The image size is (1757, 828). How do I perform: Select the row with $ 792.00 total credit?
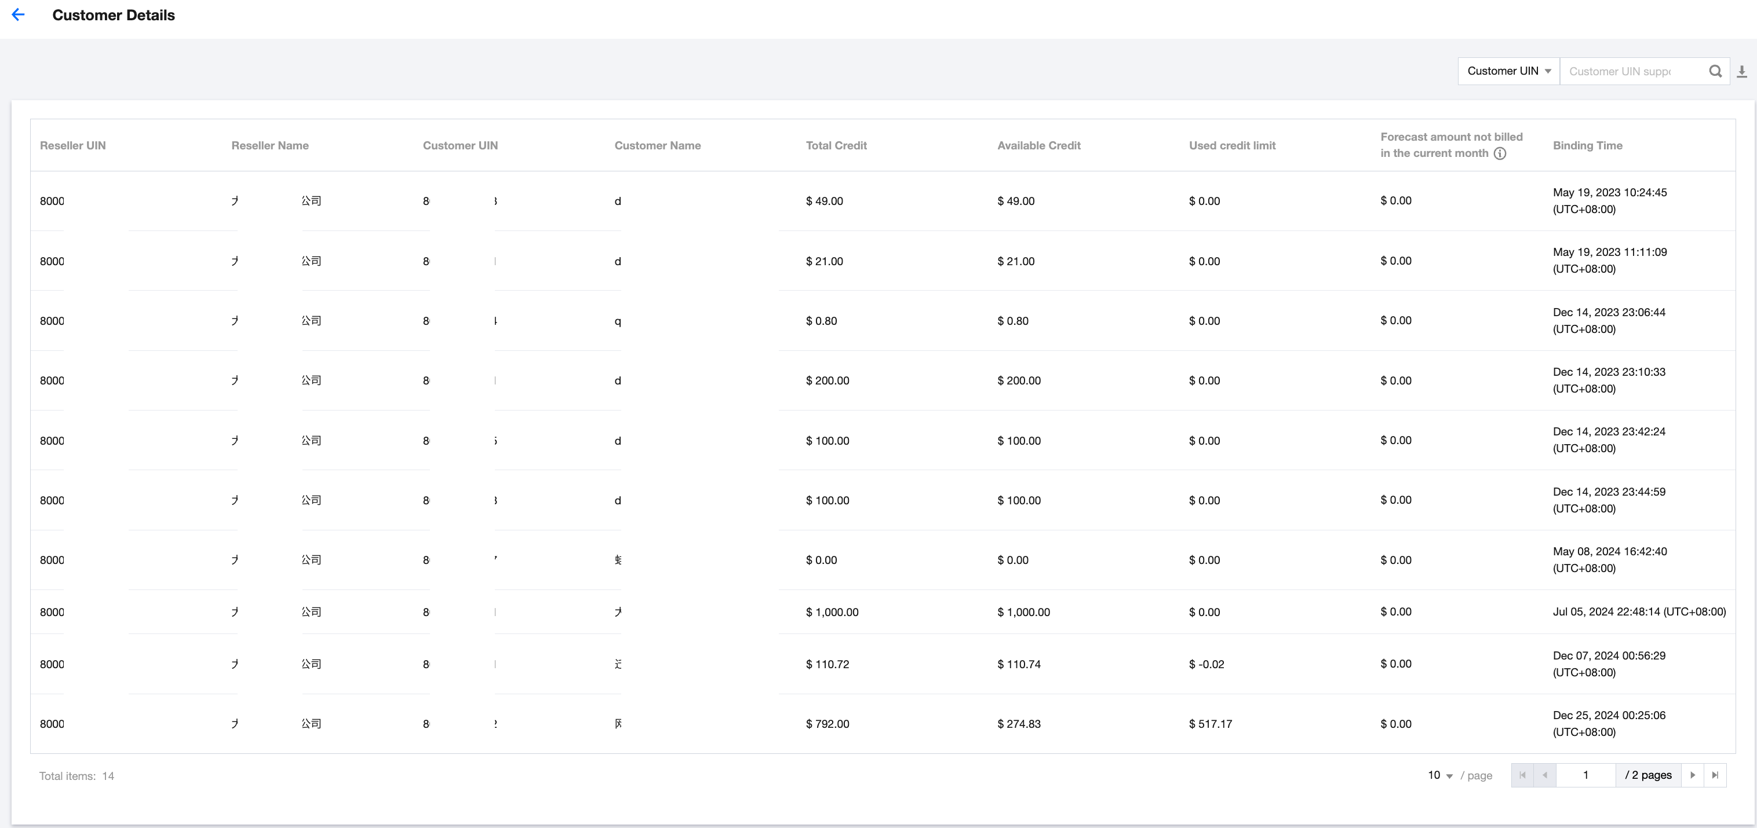(828, 724)
